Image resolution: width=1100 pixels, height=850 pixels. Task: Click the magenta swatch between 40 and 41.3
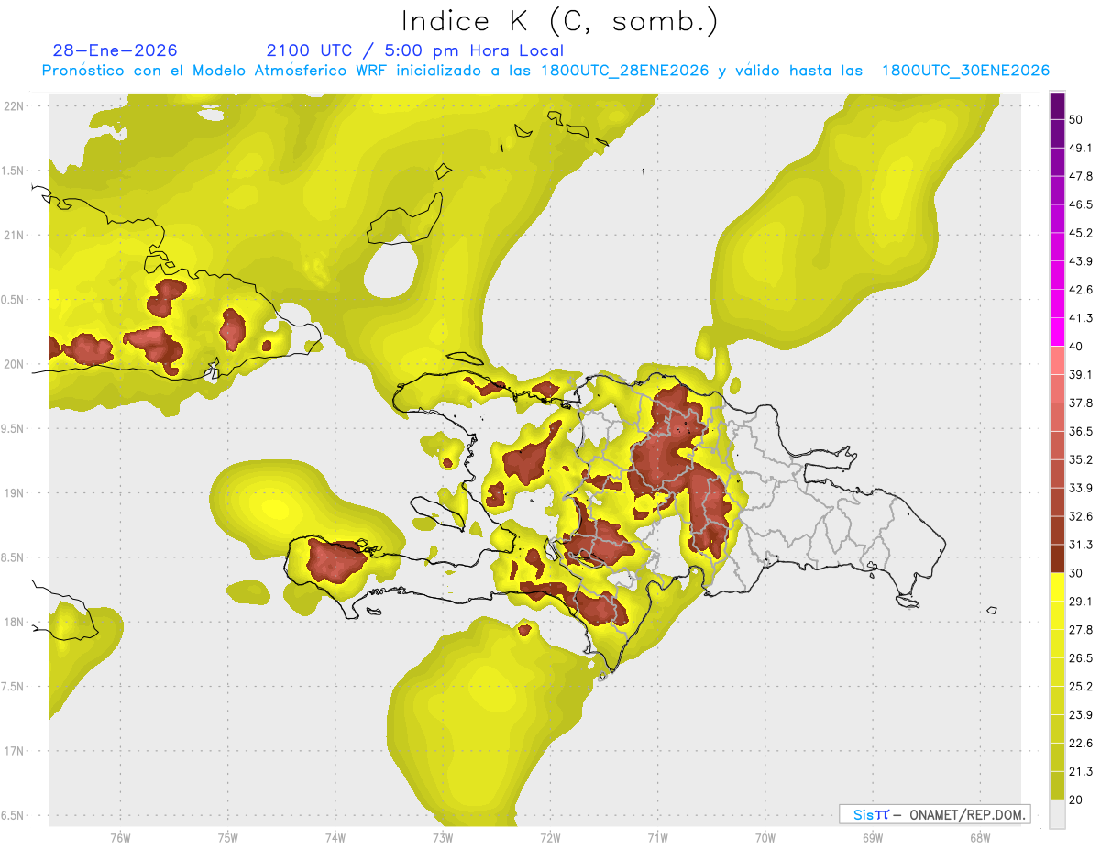pos(1057,333)
